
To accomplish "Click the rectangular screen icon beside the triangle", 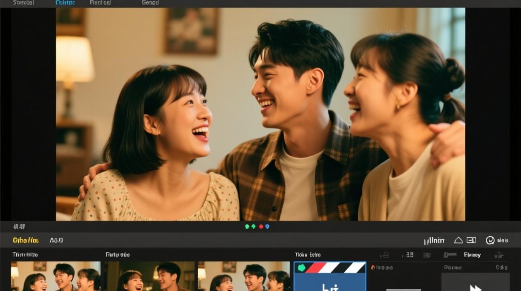I will [x=471, y=240].
